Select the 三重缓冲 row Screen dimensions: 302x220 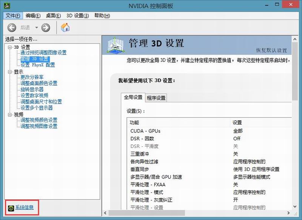click(x=209, y=154)
